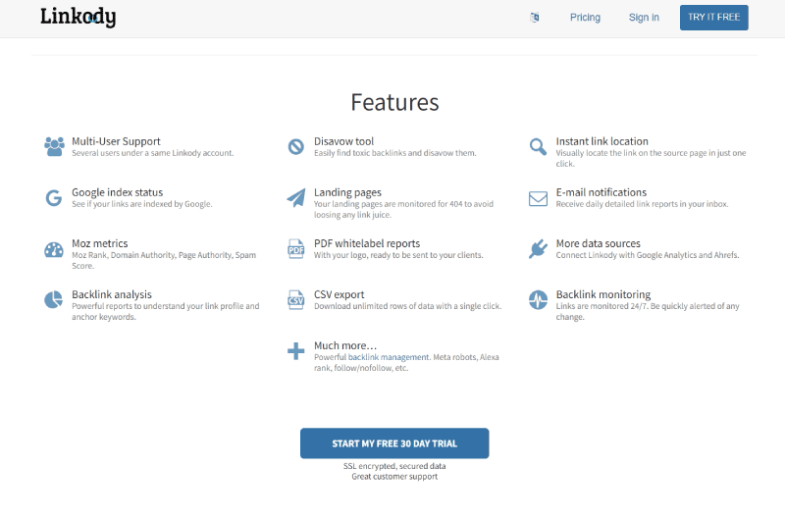Click the Multi-User Support title

pyautogui.click(x=116, y=141)
